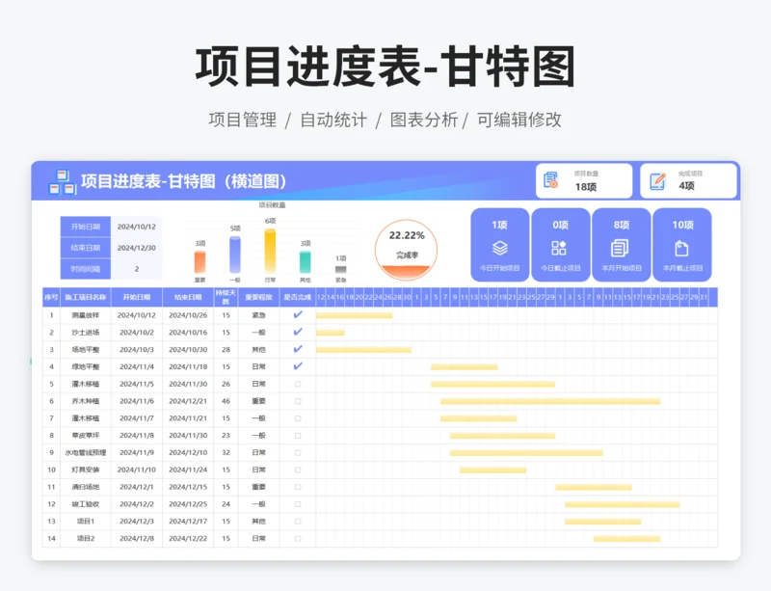Tick the completion checkbox for the 灯具安装 row
Viewport: 771px width, 591px height.
(x=298, y=470)
